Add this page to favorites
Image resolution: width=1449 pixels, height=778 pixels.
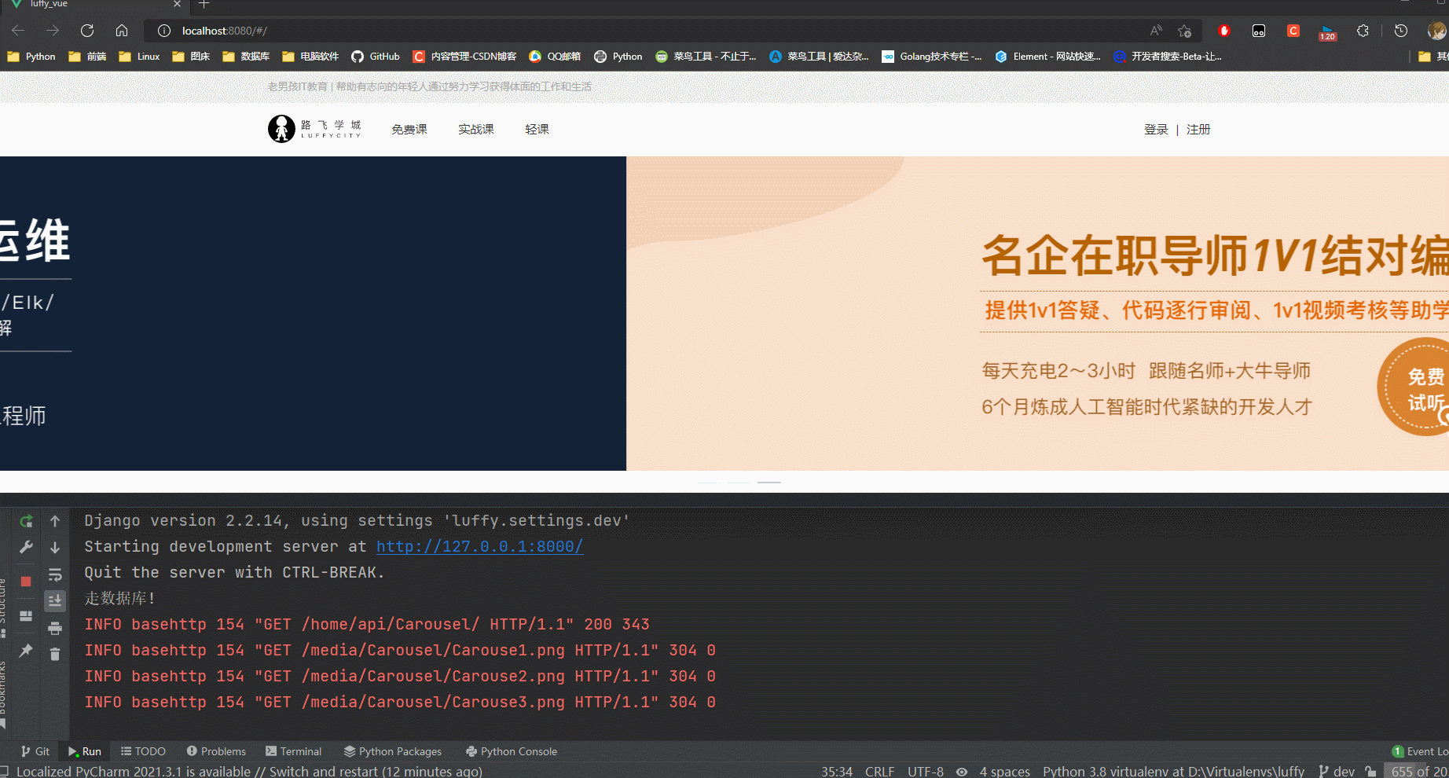coord(1184,31)
